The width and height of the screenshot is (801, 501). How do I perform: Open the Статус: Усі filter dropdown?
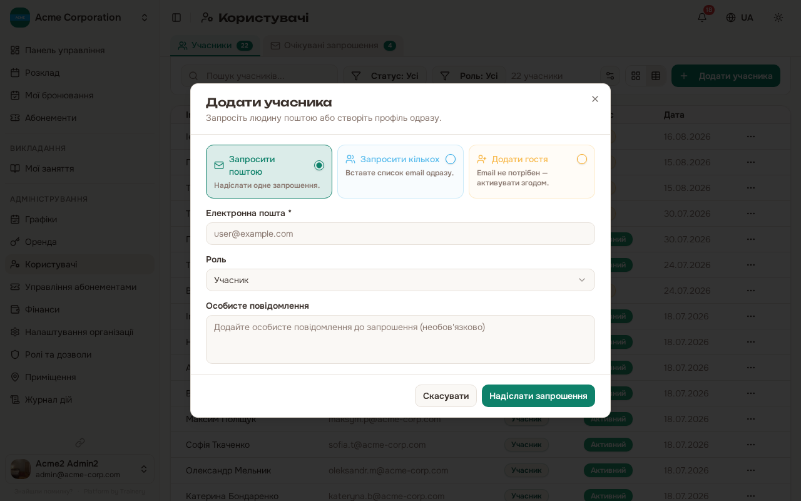coord(385,76)
